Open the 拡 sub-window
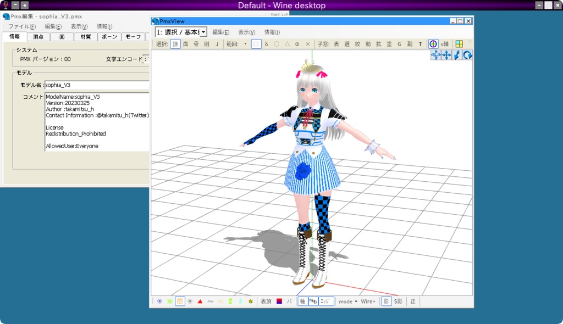 378,44
